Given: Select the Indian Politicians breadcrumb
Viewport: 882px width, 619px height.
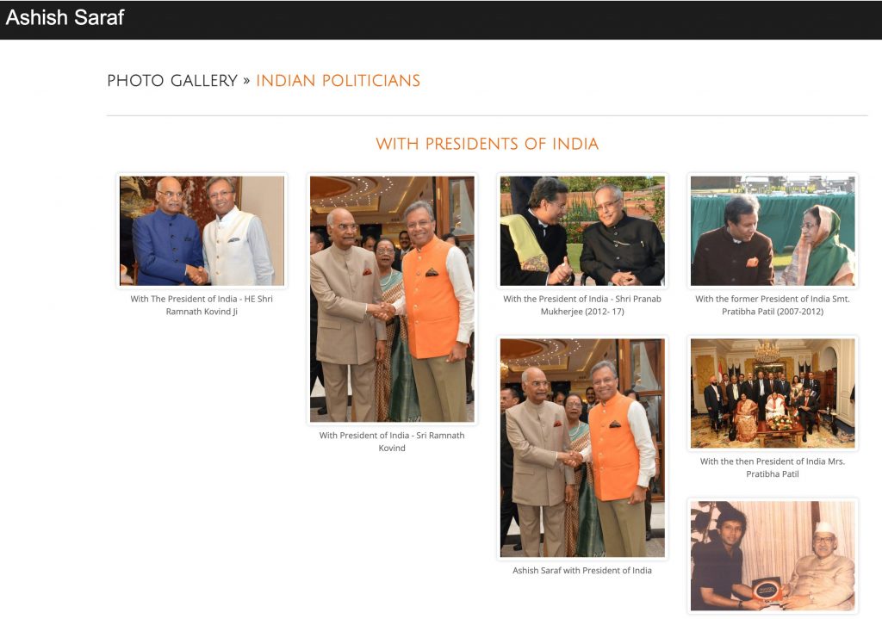Looking at the screenshot, I should point(338,81).
